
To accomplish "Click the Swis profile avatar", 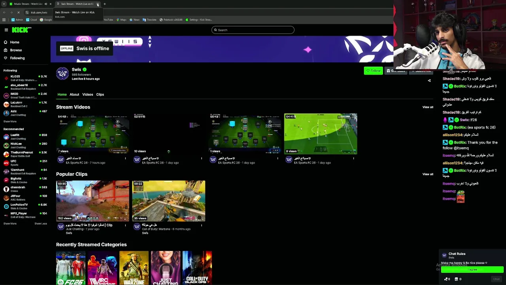I will coord(62,74).
